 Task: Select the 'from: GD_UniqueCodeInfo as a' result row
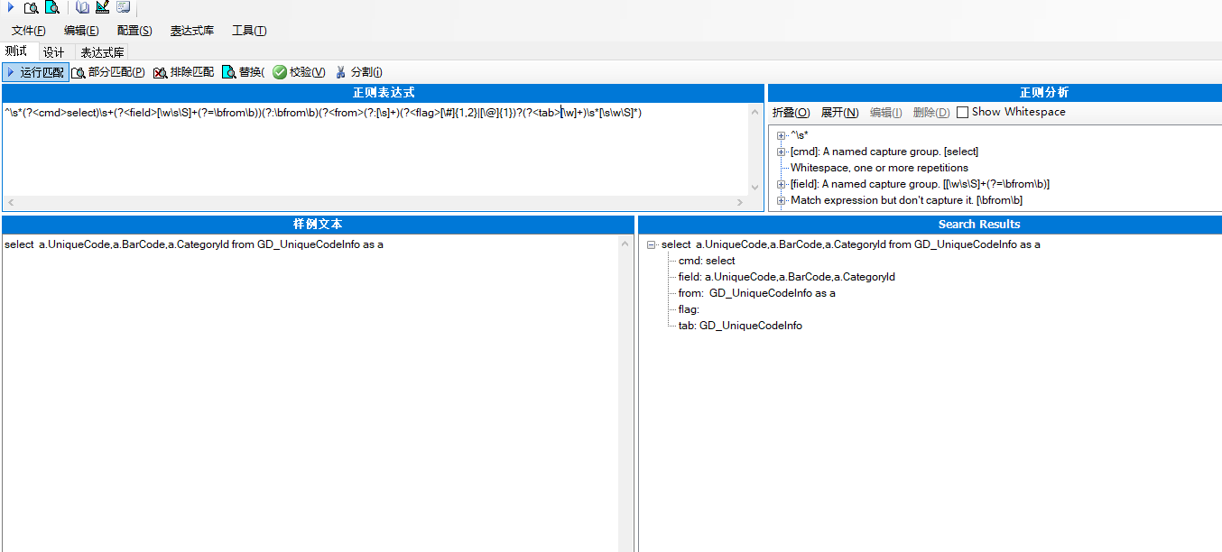(x=757, y=293)
